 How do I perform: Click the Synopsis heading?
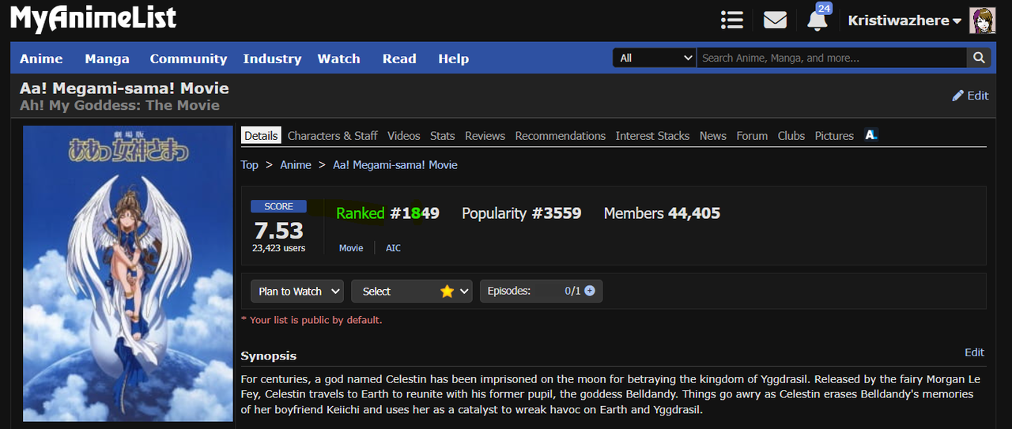tap(269, 356)
